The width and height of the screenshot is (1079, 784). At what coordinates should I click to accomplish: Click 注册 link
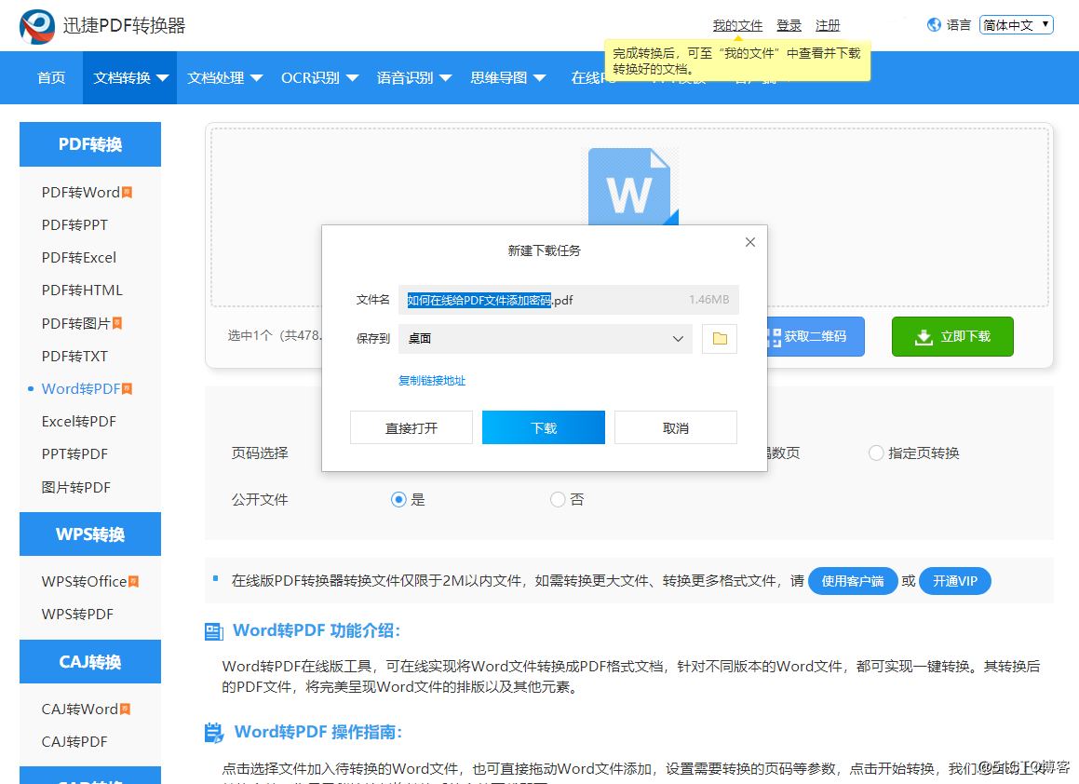(x=828, y=25)
